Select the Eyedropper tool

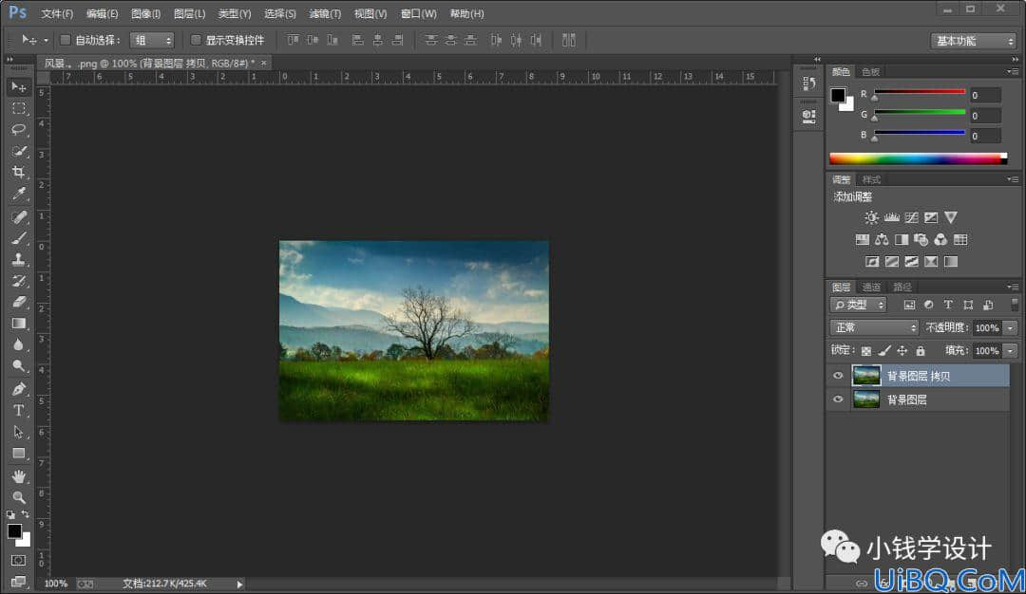click(x=18, y=194)
